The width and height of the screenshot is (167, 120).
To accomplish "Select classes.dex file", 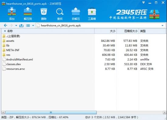I will tap(12, 64).
